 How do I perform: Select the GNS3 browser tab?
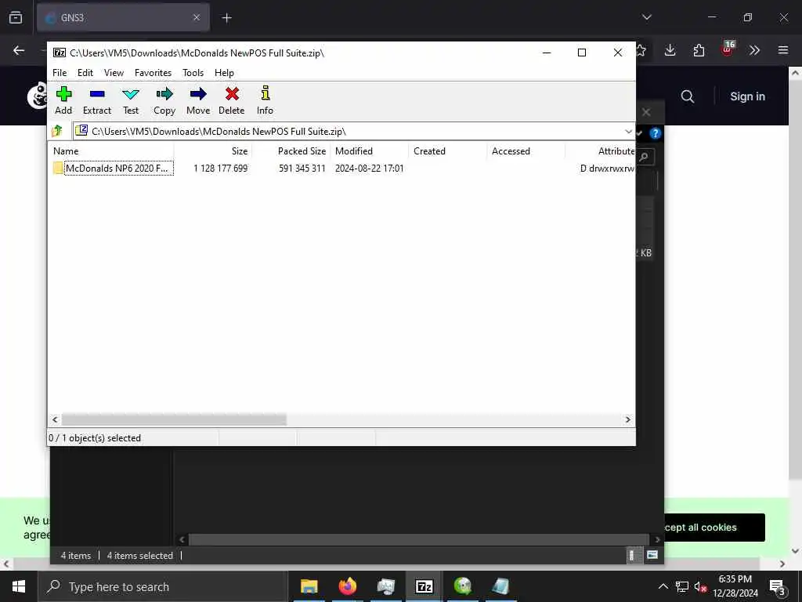click(123, 17)
